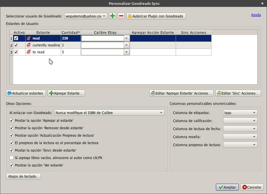This screenshot has width=267, height=194.
Task: Remove Goodreads user with the red minus icon
Action: [x=121, y=16]
